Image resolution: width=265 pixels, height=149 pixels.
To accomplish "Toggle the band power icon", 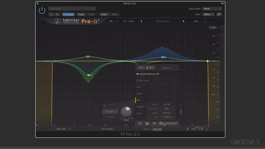I will tap(104, 106).
